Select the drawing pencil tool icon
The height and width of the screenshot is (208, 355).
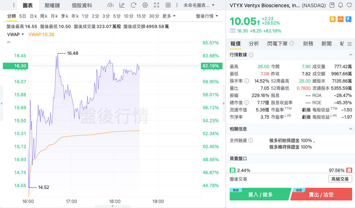click(122, 5)
